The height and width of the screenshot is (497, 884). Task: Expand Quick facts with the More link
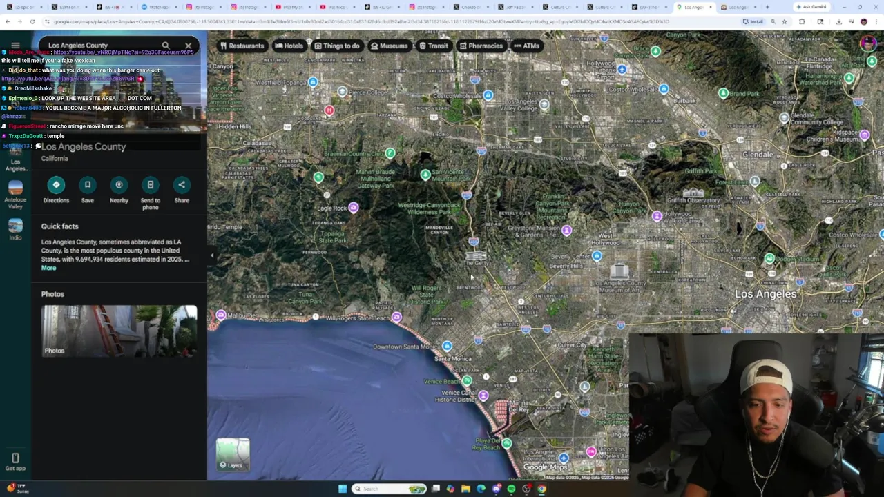(x=48, y=268)
